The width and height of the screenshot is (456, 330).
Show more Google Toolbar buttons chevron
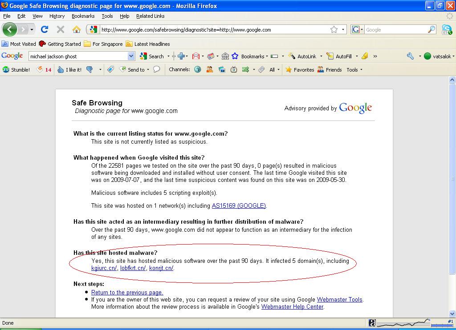tap(375, 56)
